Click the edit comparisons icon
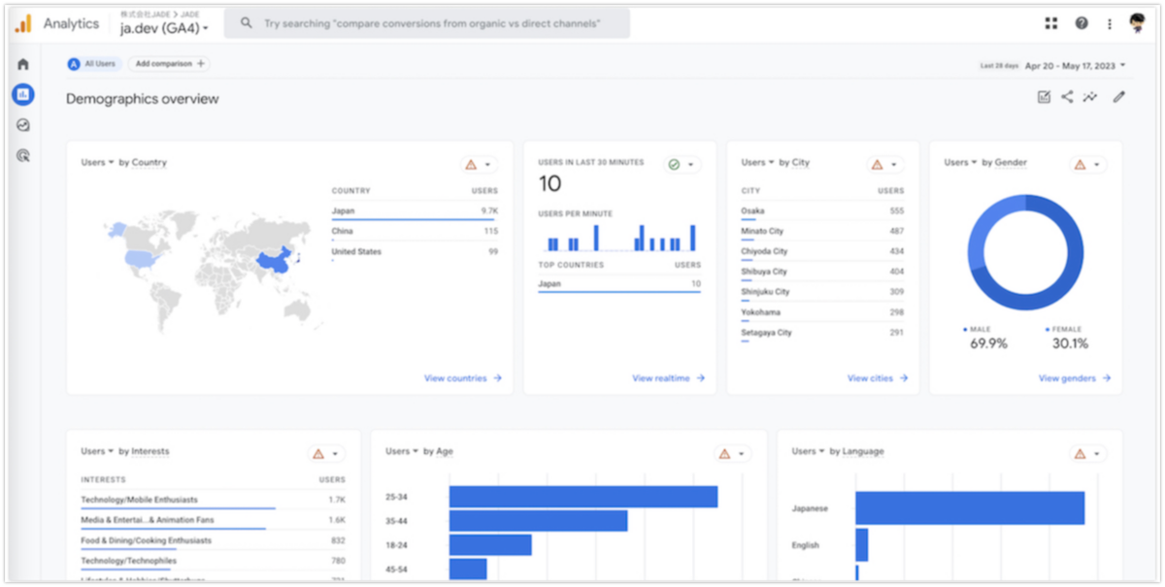The width and height of the screenshot is (1165, 587). 1044,97
